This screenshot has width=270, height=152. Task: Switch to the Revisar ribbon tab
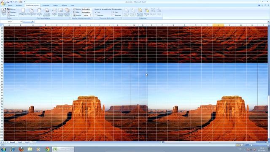click(x=64, y=5)
